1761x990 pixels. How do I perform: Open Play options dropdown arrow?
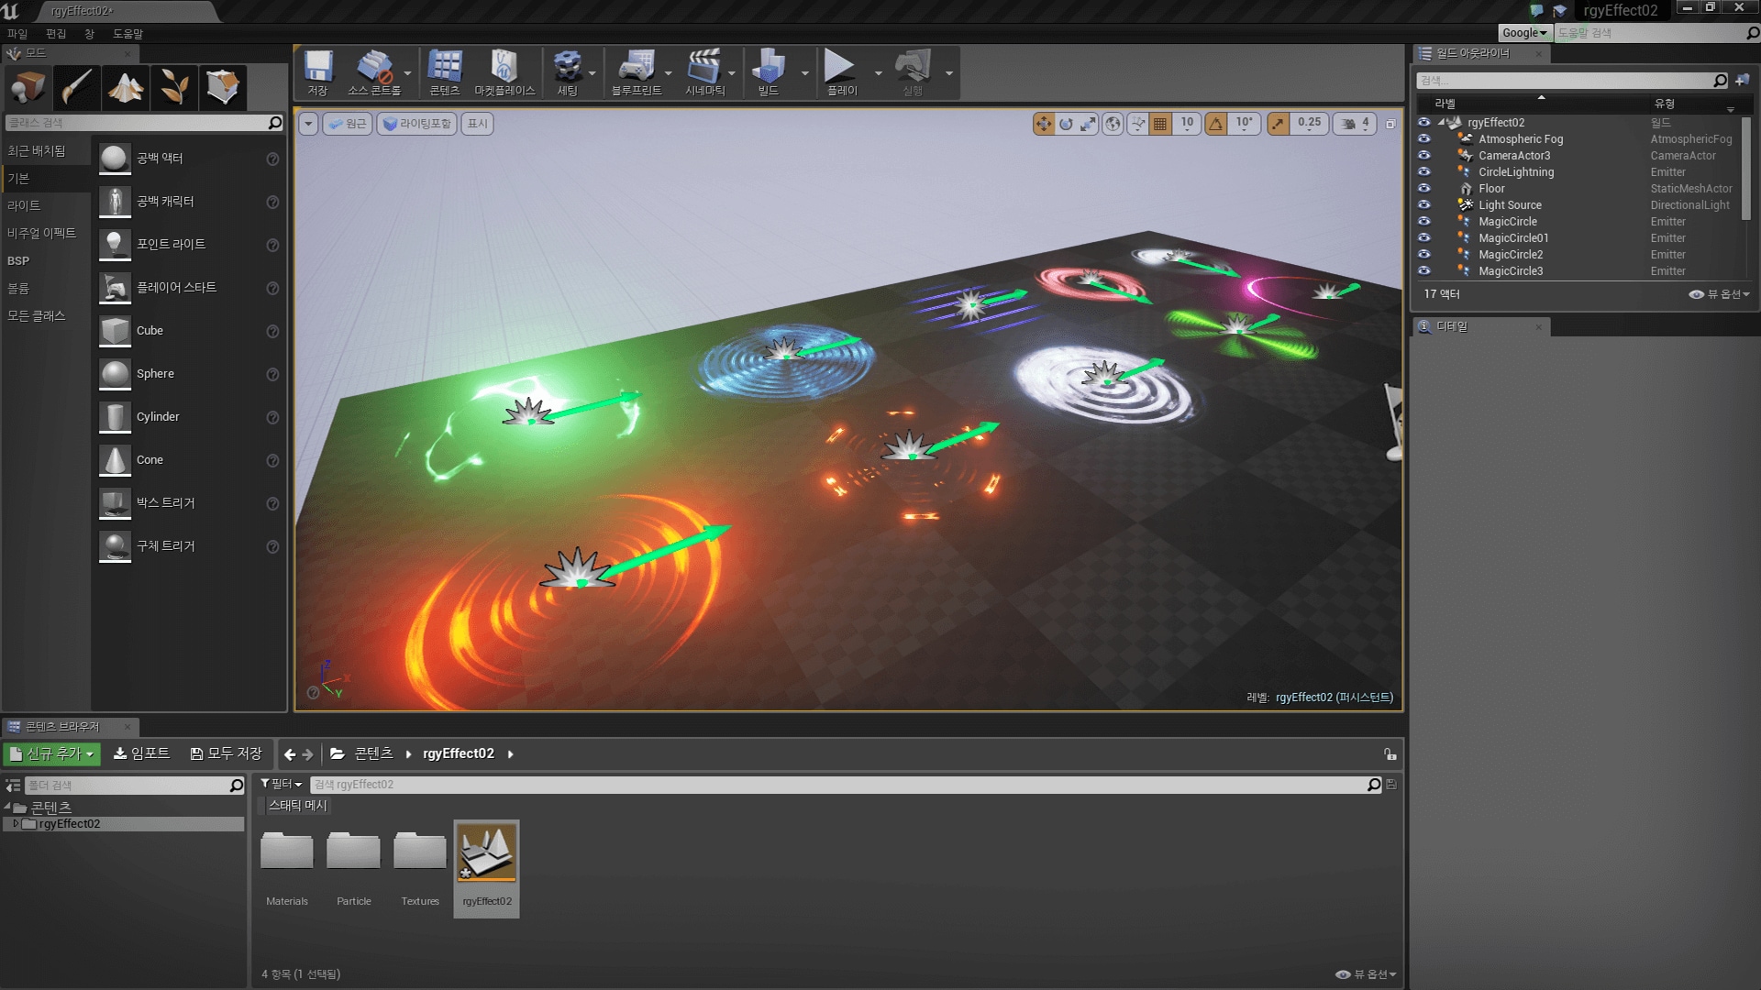click(x=878, y=73)
